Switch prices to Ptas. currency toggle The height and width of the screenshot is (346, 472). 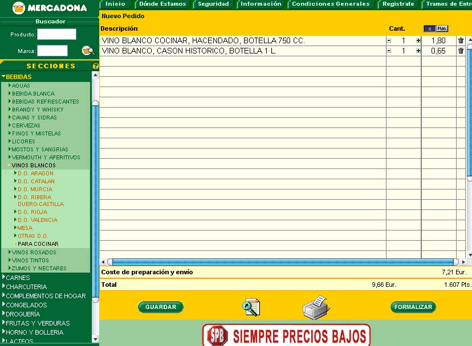[x=442, y=28]
